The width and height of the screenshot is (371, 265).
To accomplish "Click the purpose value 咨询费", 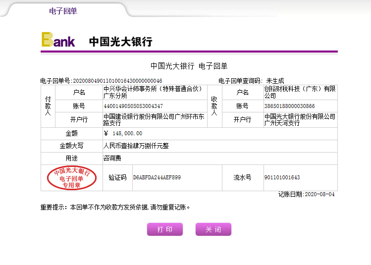I will (x=112, y=158).
